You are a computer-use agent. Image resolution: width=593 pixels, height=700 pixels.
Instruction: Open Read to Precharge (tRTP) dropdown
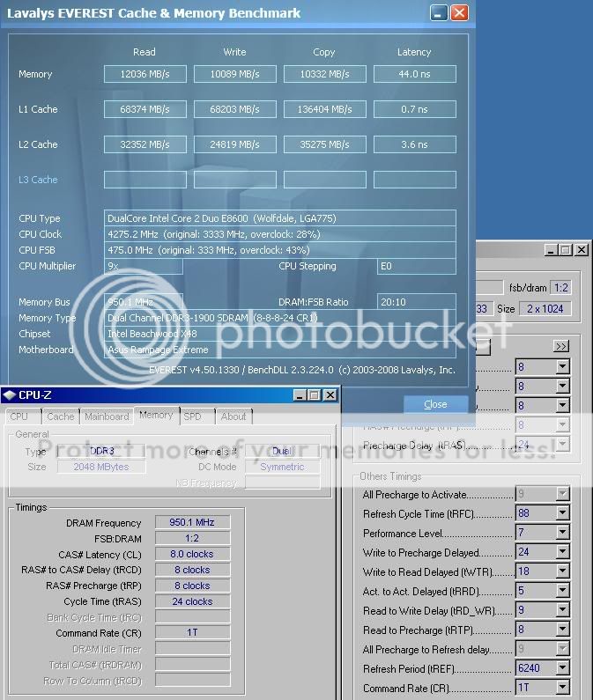pos(563,630)
